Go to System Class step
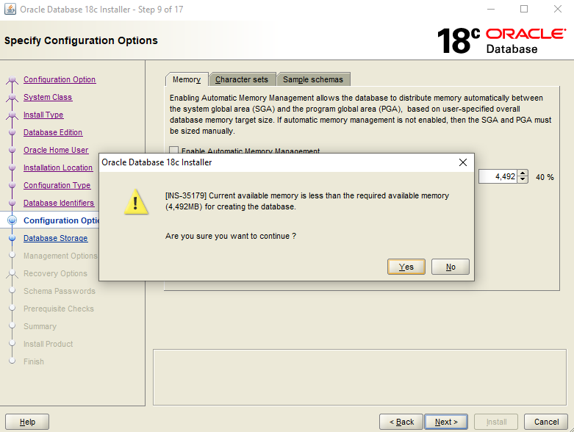This screenshot has height=432, width=574. [48, 97]
